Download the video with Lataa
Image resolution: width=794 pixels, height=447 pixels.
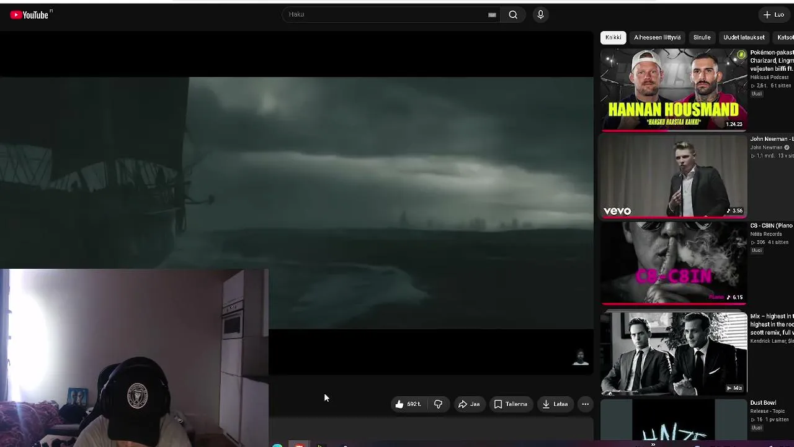(x=555, y=404)
